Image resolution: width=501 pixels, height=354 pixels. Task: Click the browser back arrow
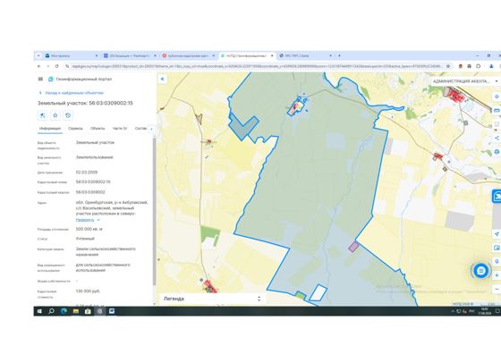click(39, 66)
